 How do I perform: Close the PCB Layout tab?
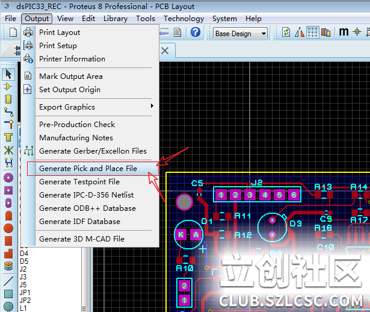(165, 51)
